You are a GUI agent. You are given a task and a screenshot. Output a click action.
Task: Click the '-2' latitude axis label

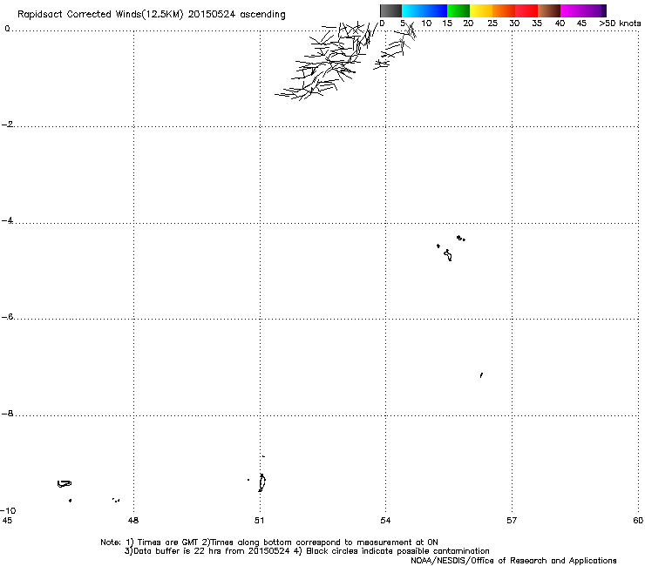[7, 125]
